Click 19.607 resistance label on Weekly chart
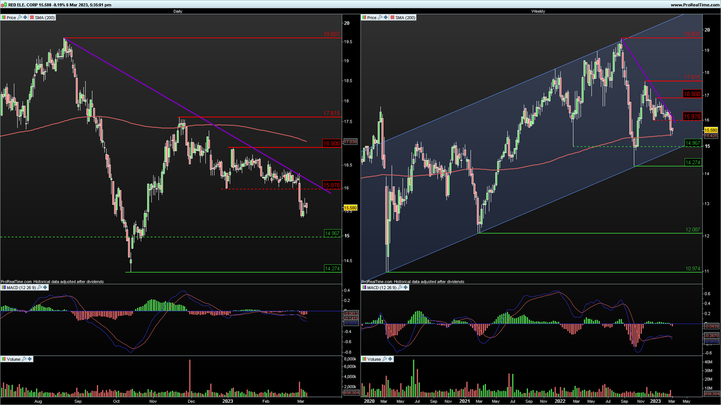 (x=692, y=34)
